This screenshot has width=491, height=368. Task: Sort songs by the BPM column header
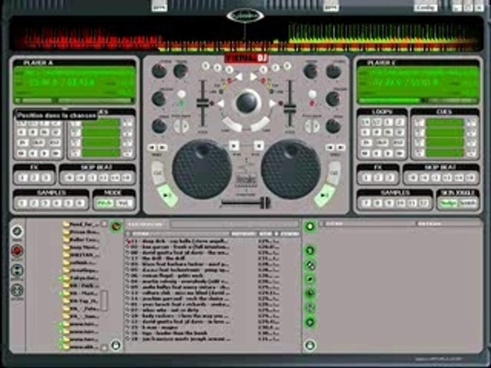point(265,234)
